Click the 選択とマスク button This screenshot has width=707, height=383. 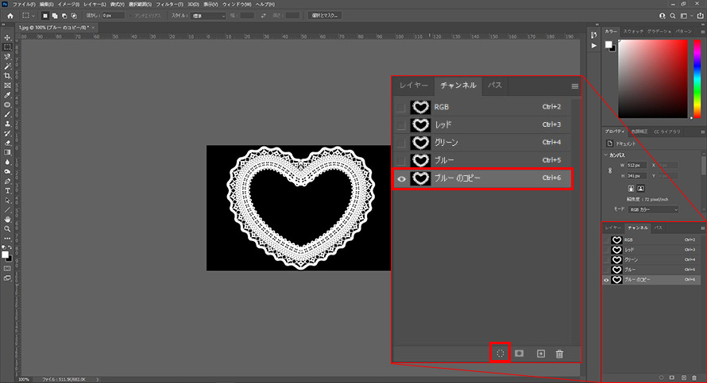pyautogui.click(x=325, y=16)
